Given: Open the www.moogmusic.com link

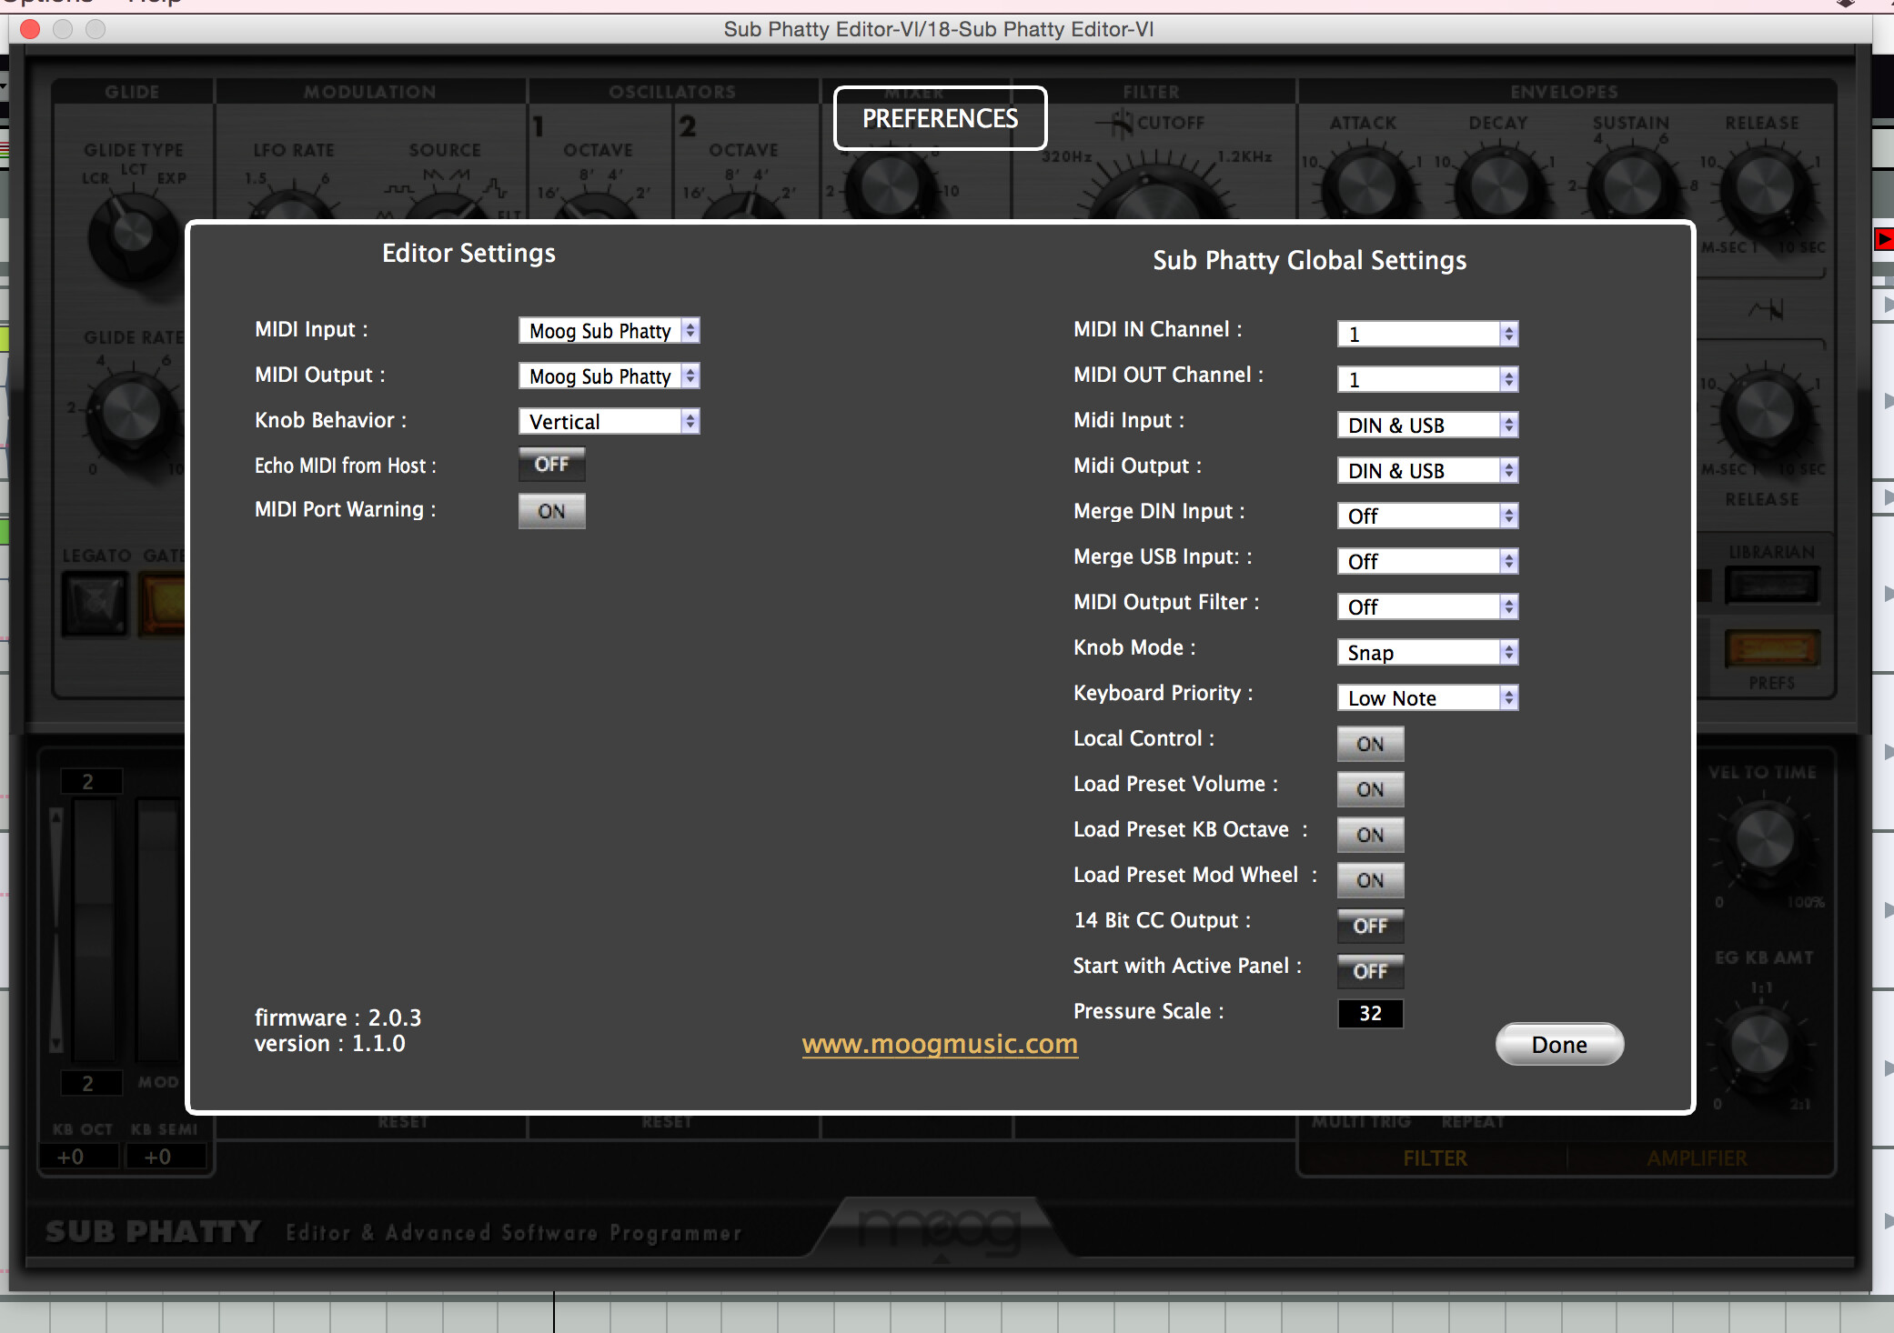Looking at the screenshot, I should pyautogui.click(x=940, y=1044).
